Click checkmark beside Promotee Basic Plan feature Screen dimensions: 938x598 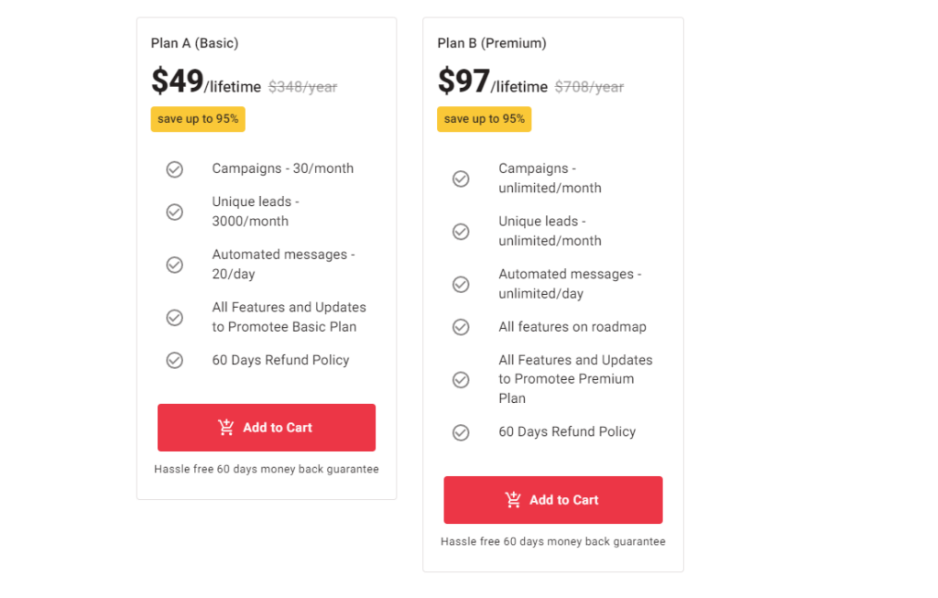click(174, 317)
